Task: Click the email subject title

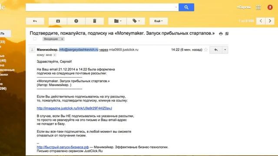Action: [122, 33]
